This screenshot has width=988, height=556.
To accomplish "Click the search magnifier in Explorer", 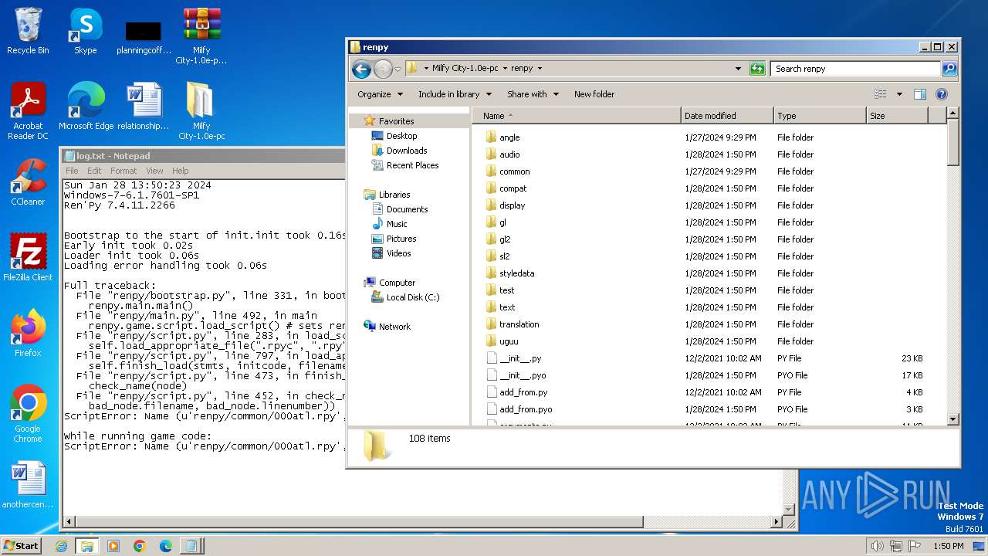I will point(949,69).
